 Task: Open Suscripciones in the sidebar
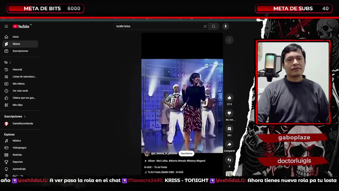(x=20, y=51)
